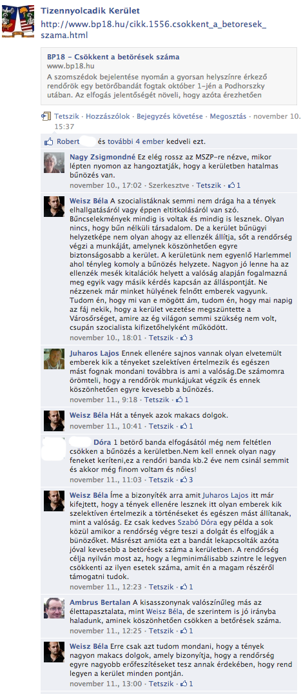Open the bp18.hu article URL link
This screenshot has height=694, width=301.
point(154,30)
